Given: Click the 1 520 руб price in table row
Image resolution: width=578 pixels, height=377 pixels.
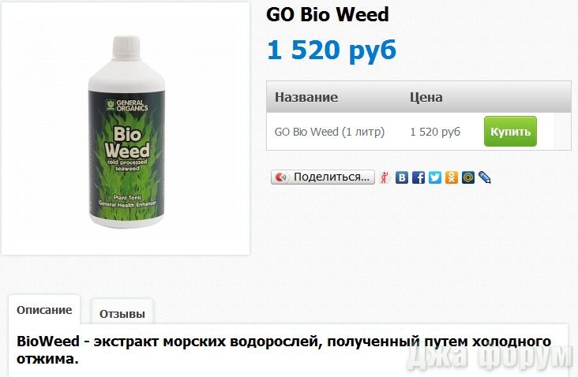Looking at the screenshot, I should click(435, 132).
